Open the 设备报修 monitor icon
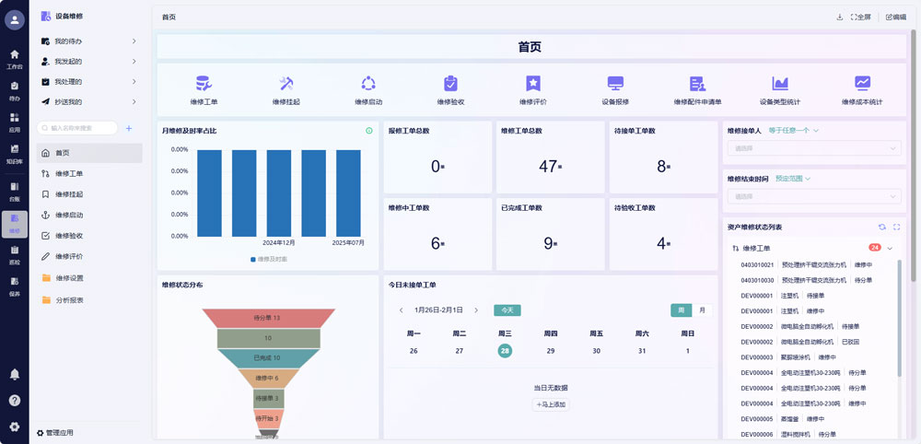Screen dimensions: 921x444 [615, 84]
